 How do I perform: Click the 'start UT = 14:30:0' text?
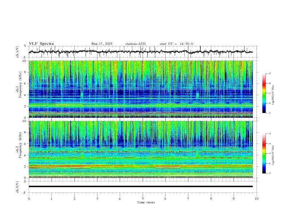(x=176, y=44)
